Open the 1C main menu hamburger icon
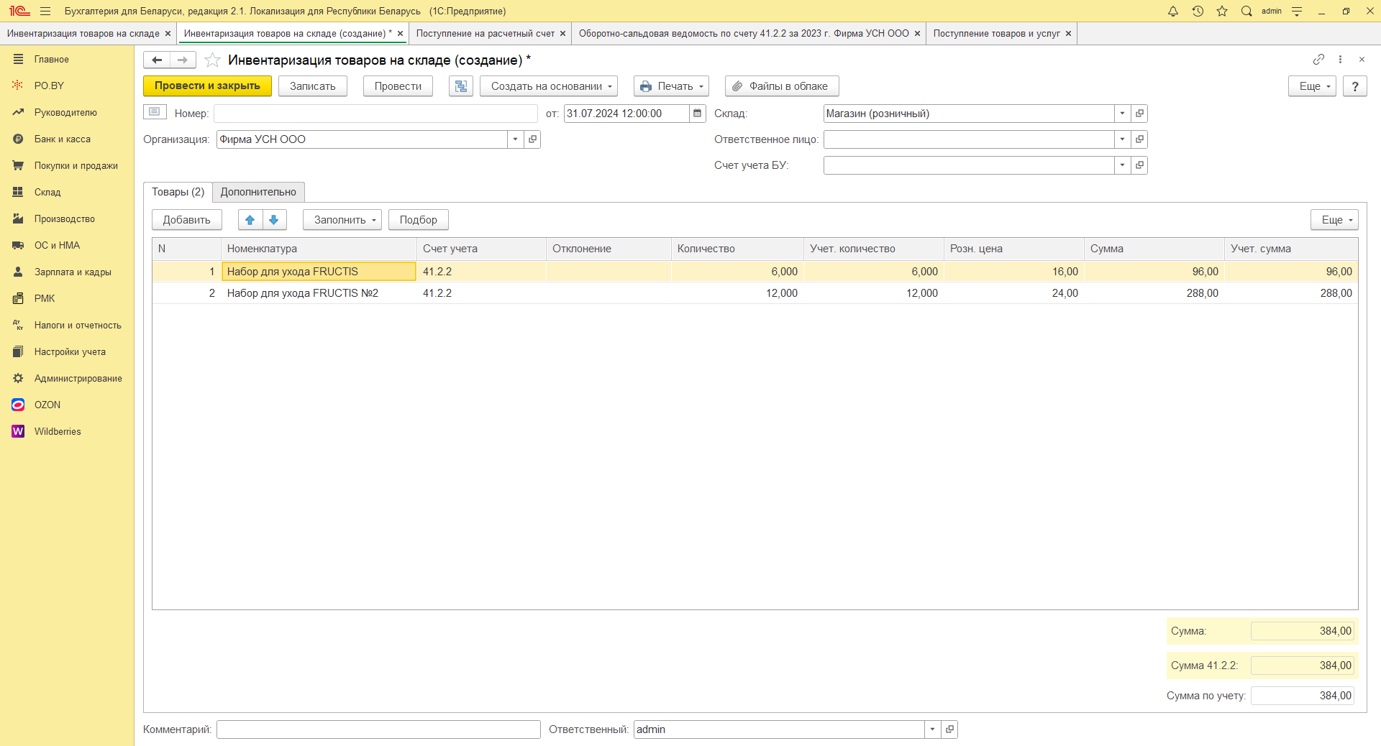1381x746 pixels. pyautogui.click(x=45, y=11)
